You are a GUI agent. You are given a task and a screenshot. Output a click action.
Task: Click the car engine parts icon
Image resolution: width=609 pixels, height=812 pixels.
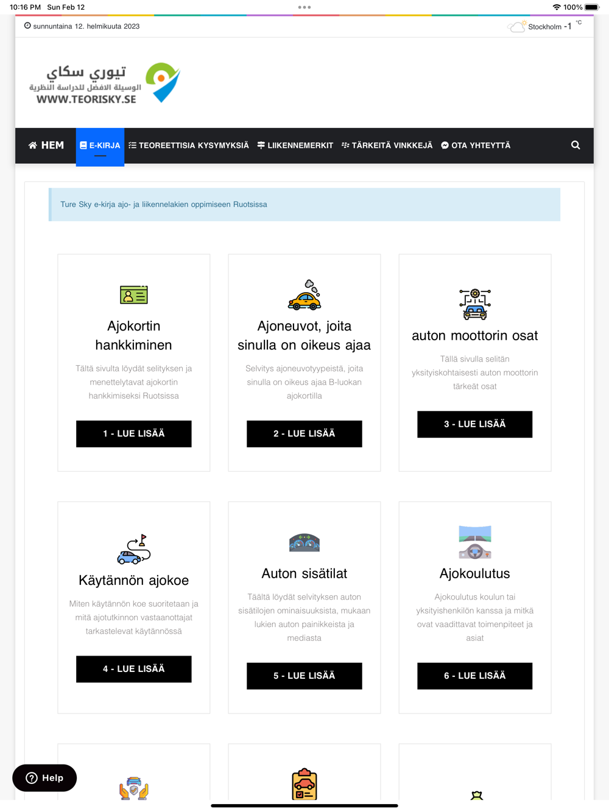[x=475, y=304]
